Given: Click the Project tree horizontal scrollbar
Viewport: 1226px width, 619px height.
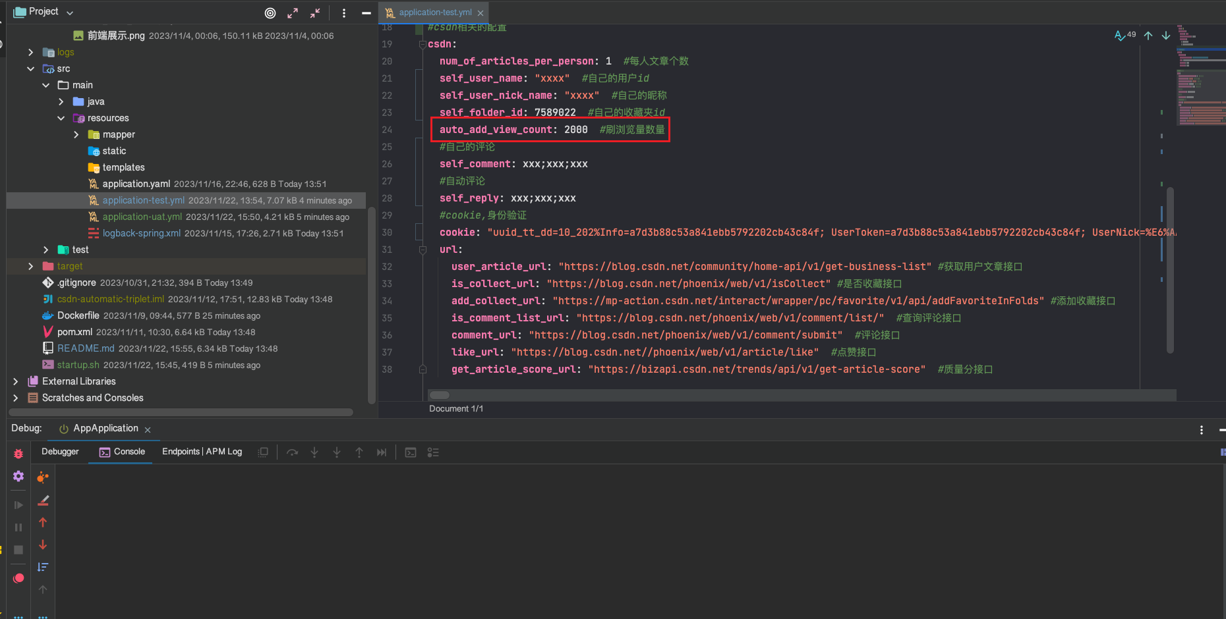Looking at the screenshot, I should [x=181, y=412].
